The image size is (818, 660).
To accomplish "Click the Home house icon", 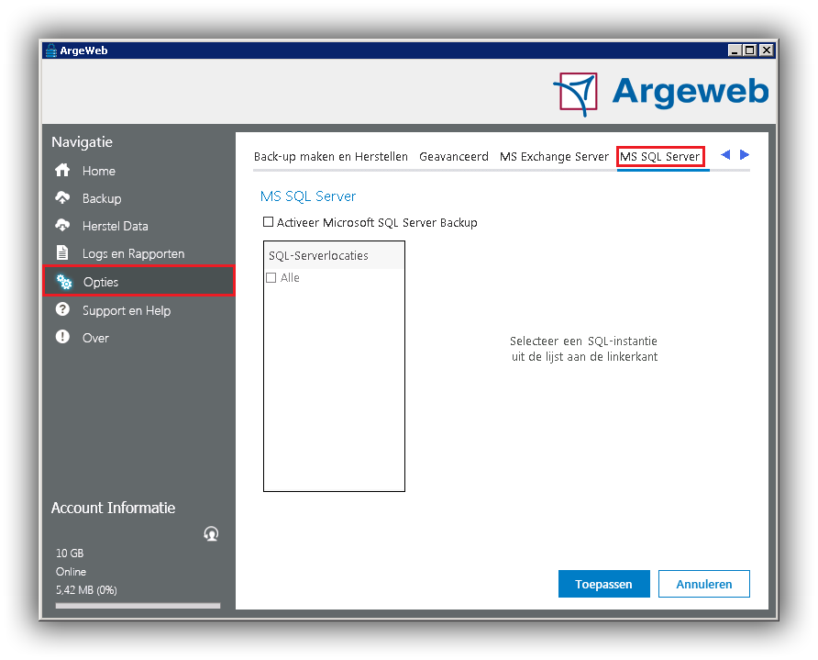I will point(62,170).
